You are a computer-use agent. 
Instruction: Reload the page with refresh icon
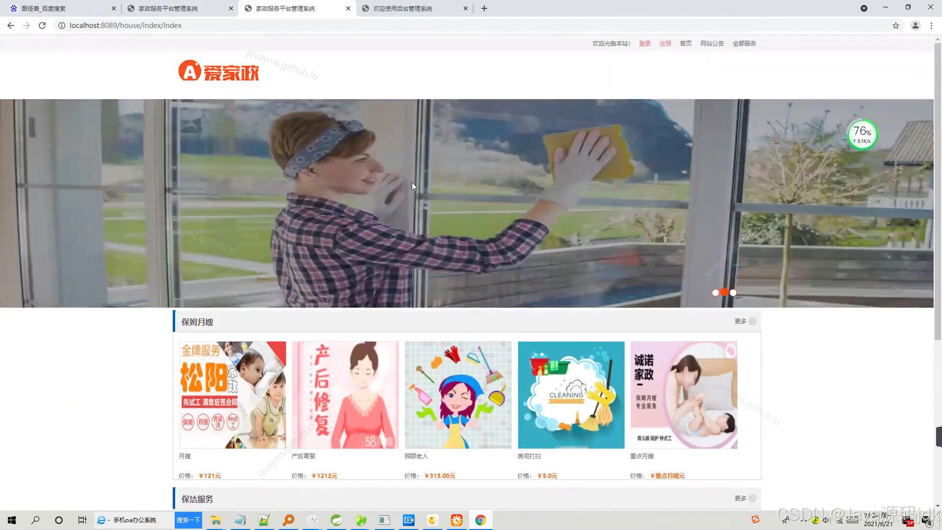[x=42, y=26]
